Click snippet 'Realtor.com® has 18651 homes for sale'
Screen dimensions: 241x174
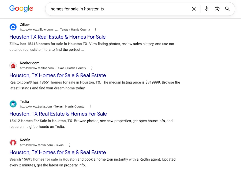42,82
